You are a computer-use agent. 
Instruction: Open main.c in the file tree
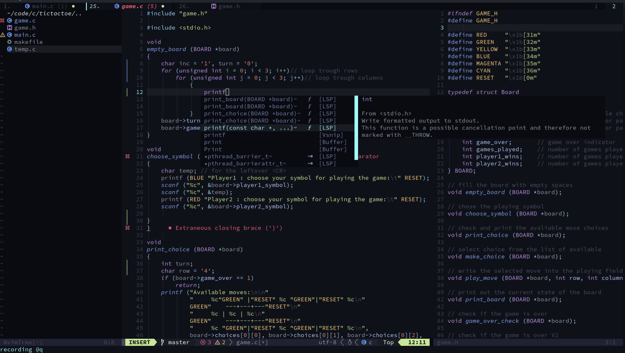25,35
